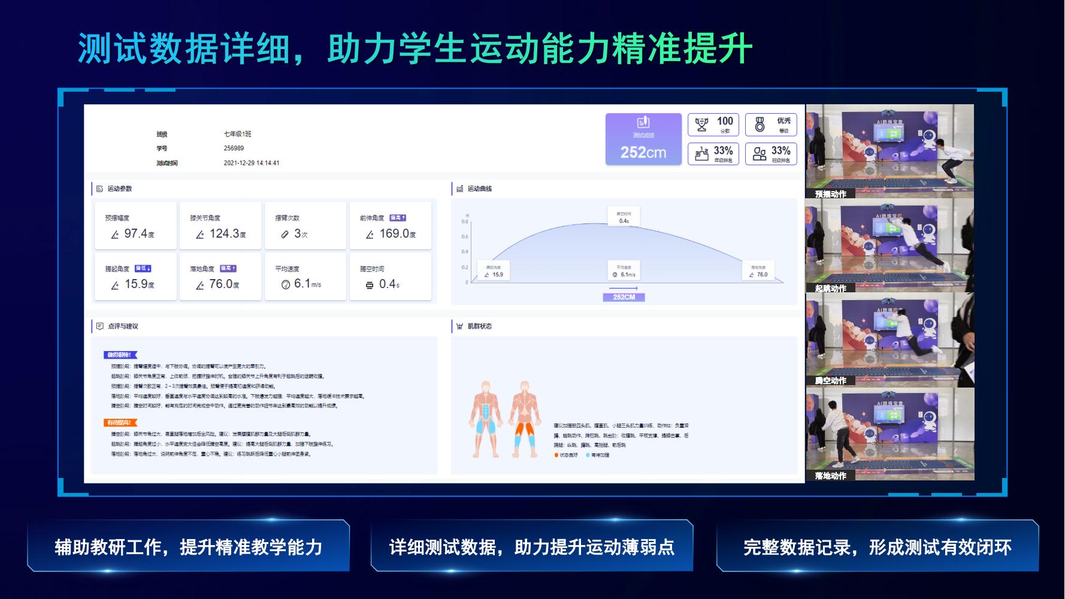Viewport: 1065px width, 599px height.
Task: Click the 学号 field label
Action: pyautogui.click(x=162, y=149)
